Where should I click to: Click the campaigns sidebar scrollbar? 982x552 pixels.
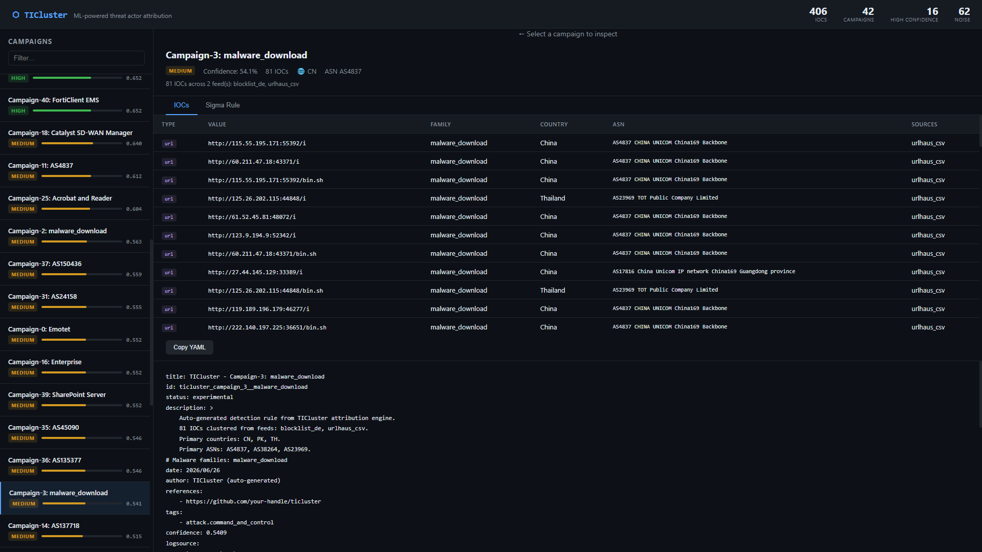point(151,322)
